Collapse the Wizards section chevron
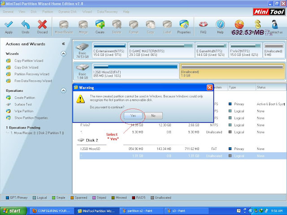This screenshot has height=215, width=287. click(x=63, y=54)
